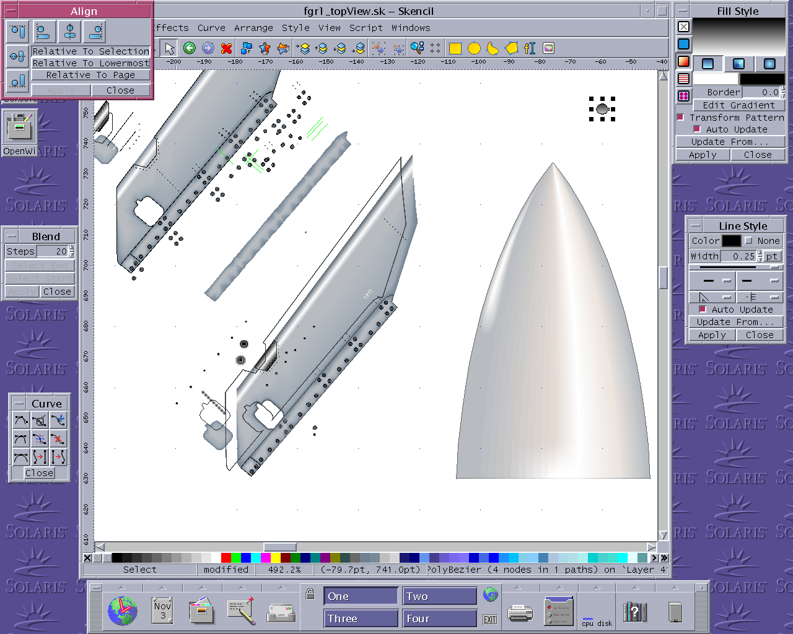This screenshot has width=793, height=634.
Task: Click the magnifier zoom tool icon
Action: point(417,48)
